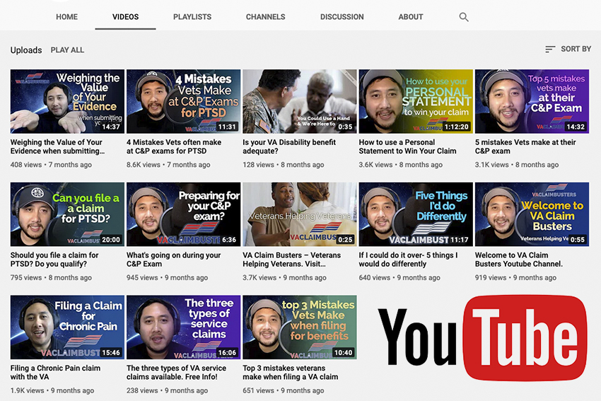Screen dimensions: 601x401
Task: Open Five Things I'd do Differently thumbnail
Action: 416,214
